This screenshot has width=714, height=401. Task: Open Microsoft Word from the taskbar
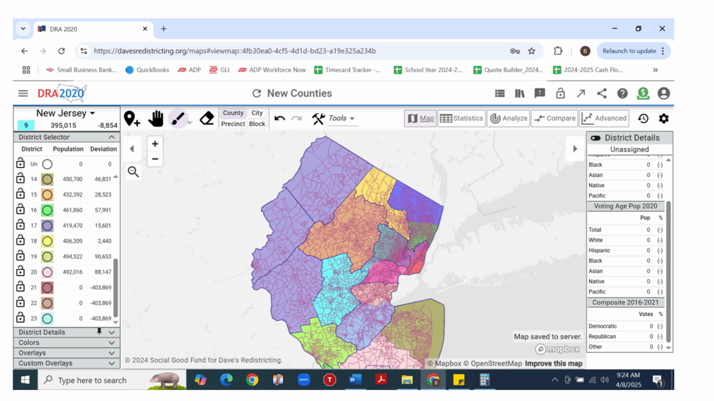tap(355, 380)
